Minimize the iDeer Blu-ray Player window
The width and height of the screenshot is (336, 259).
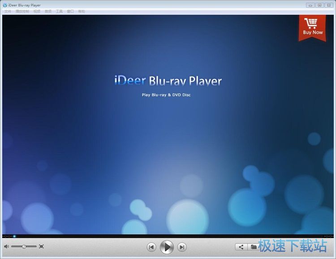pyautogui.click(x=310, y=5)
